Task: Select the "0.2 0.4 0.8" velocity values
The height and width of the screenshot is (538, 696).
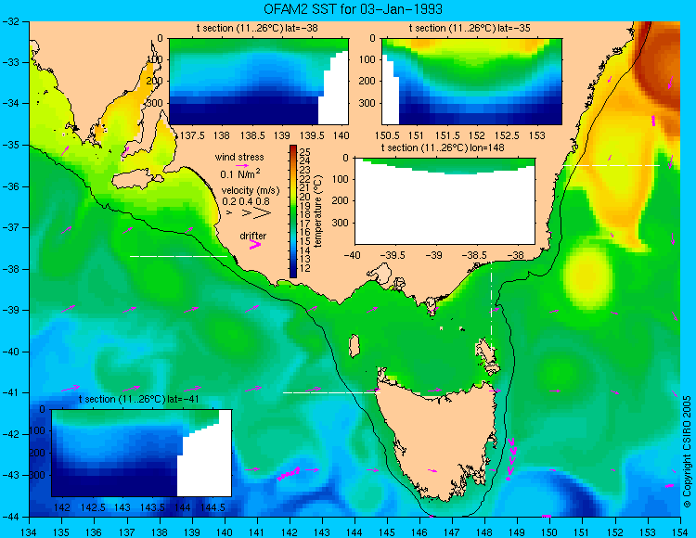Action: [246, 201]
